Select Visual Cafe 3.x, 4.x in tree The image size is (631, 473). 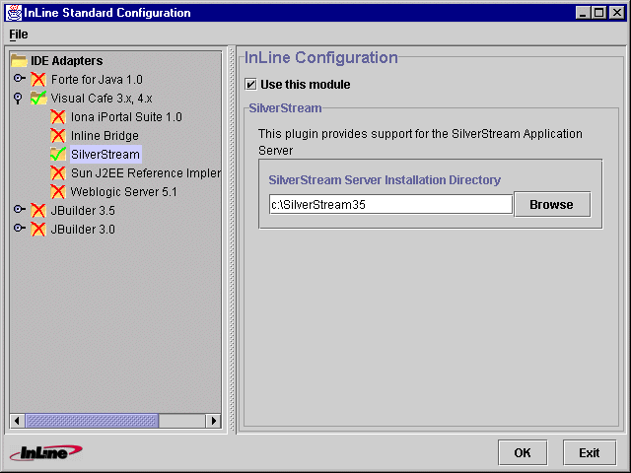pyautogui.click(x=102, y=99)
